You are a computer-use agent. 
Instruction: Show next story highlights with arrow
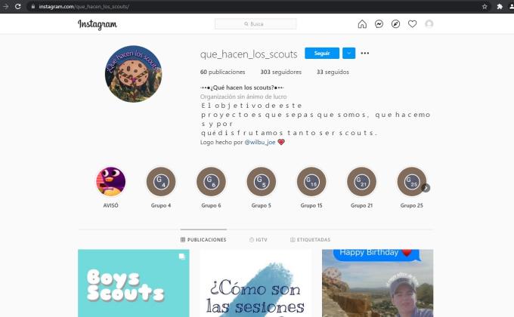(426, 188)
